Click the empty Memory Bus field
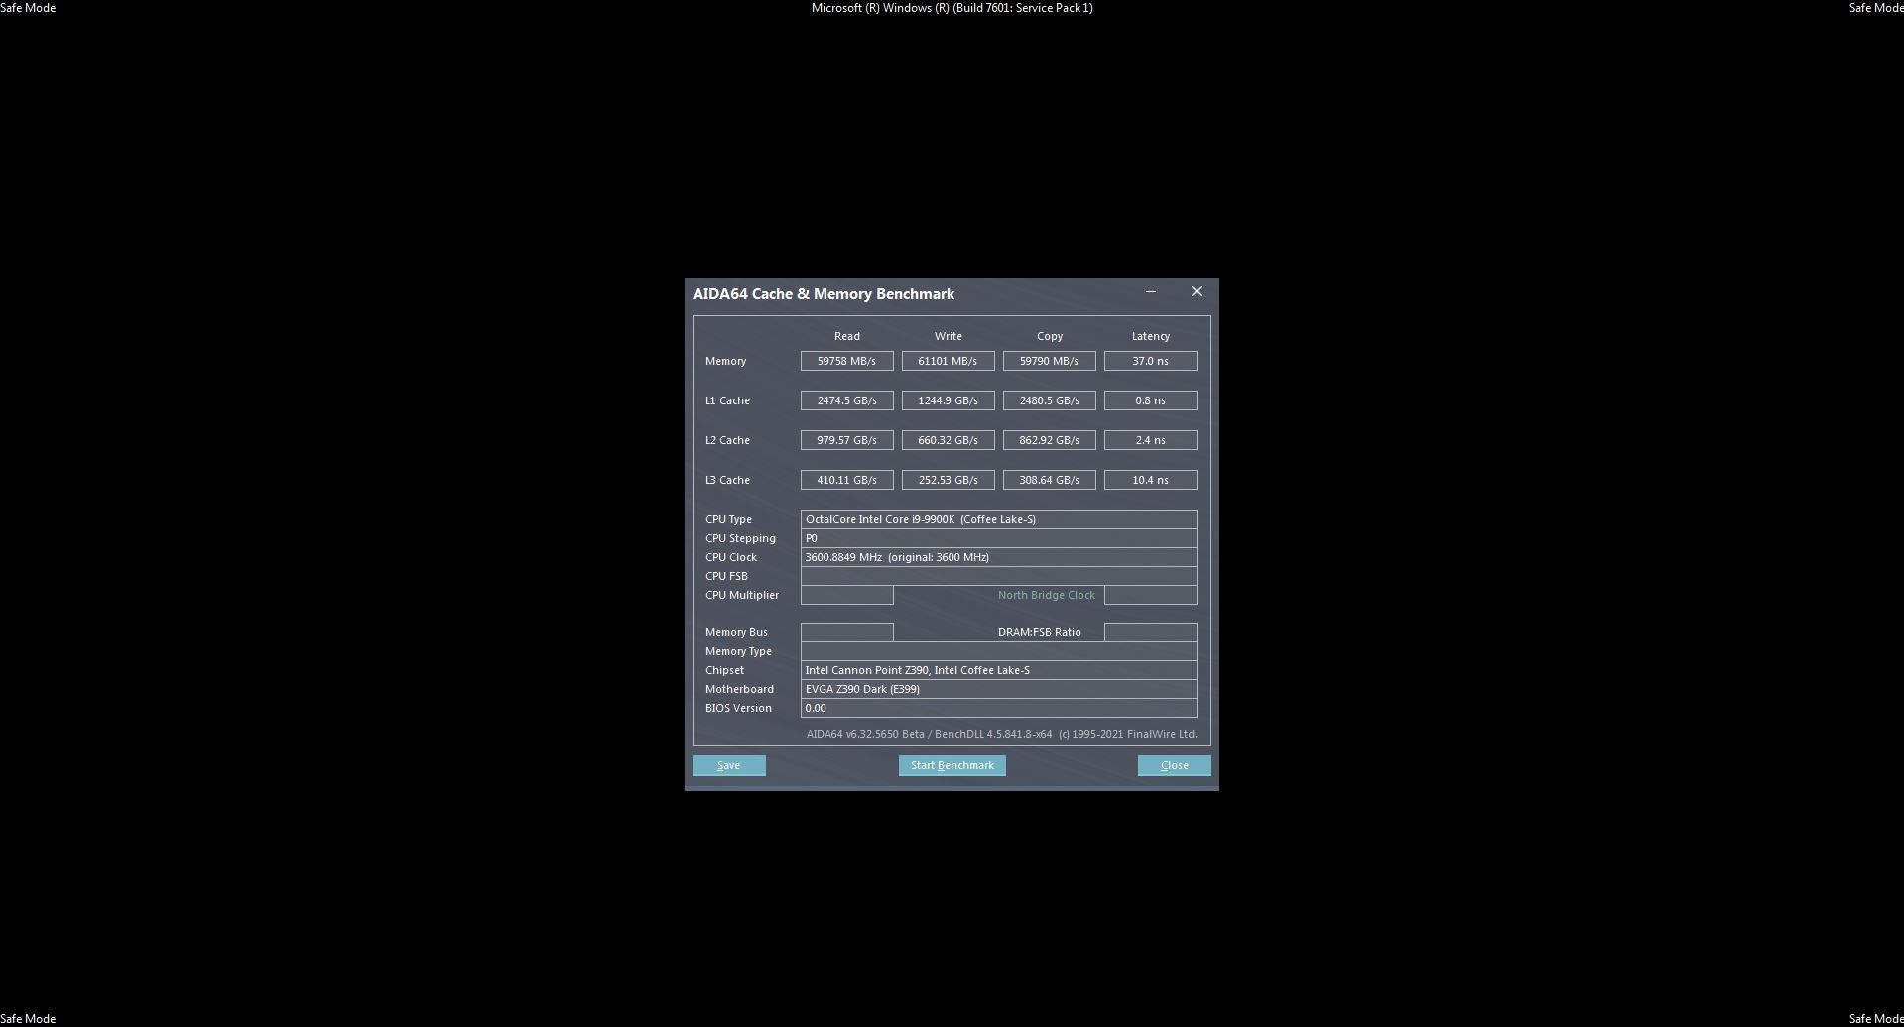Image resolution: width=1904 pixels, height=1027 pixels. pyautogui.click(x=846, y=632)
